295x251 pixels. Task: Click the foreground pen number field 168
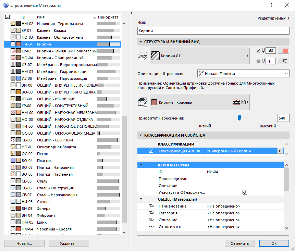click(x=271, y=51)
